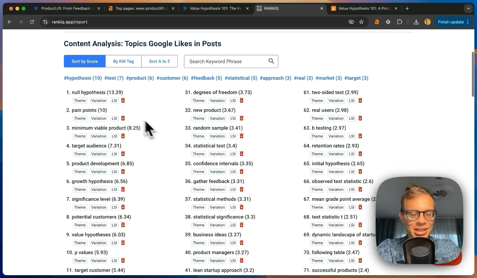Switch to the 'ProductLift: From Feedback' tab
Image resolution: width=477 pixels, height=278 pixels.
click(67, 8)
